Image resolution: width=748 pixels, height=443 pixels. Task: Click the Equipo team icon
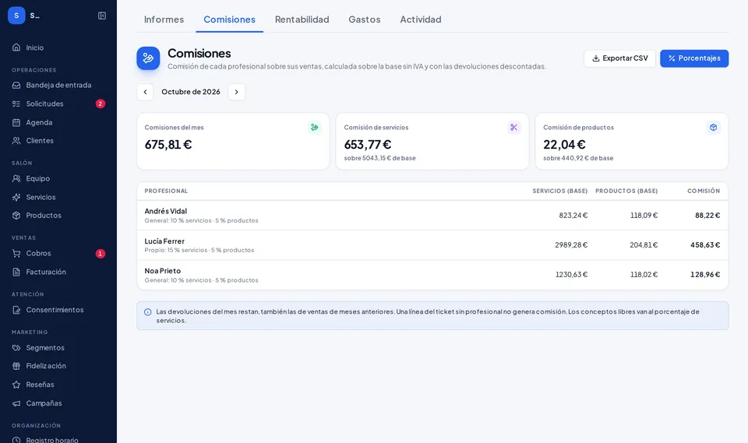pos(16,178)
